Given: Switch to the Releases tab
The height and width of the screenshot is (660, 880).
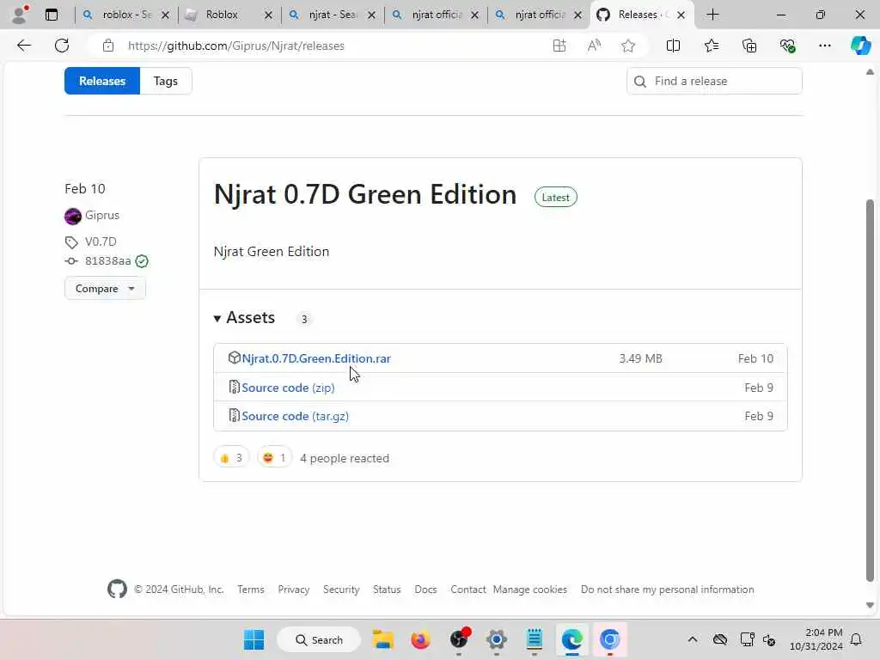Looking at the screenshot, I should click(x=102, y=81).
